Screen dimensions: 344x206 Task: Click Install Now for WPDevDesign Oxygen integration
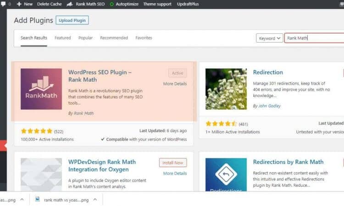coord(173,163)
